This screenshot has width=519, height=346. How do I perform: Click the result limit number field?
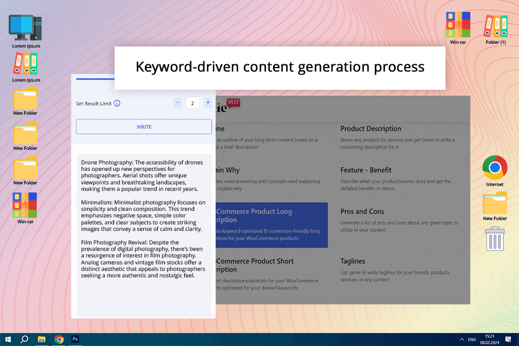tap(192, 103)
